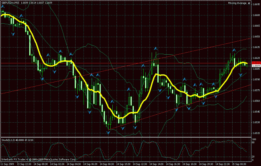Click the up fractal arrow under the chart title

pos(3,7)
